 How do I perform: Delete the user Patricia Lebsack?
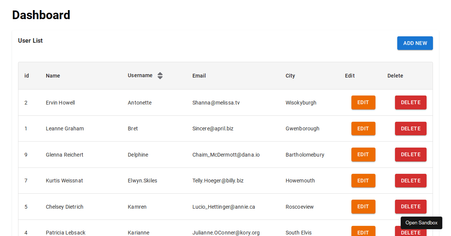pos(410,232)
